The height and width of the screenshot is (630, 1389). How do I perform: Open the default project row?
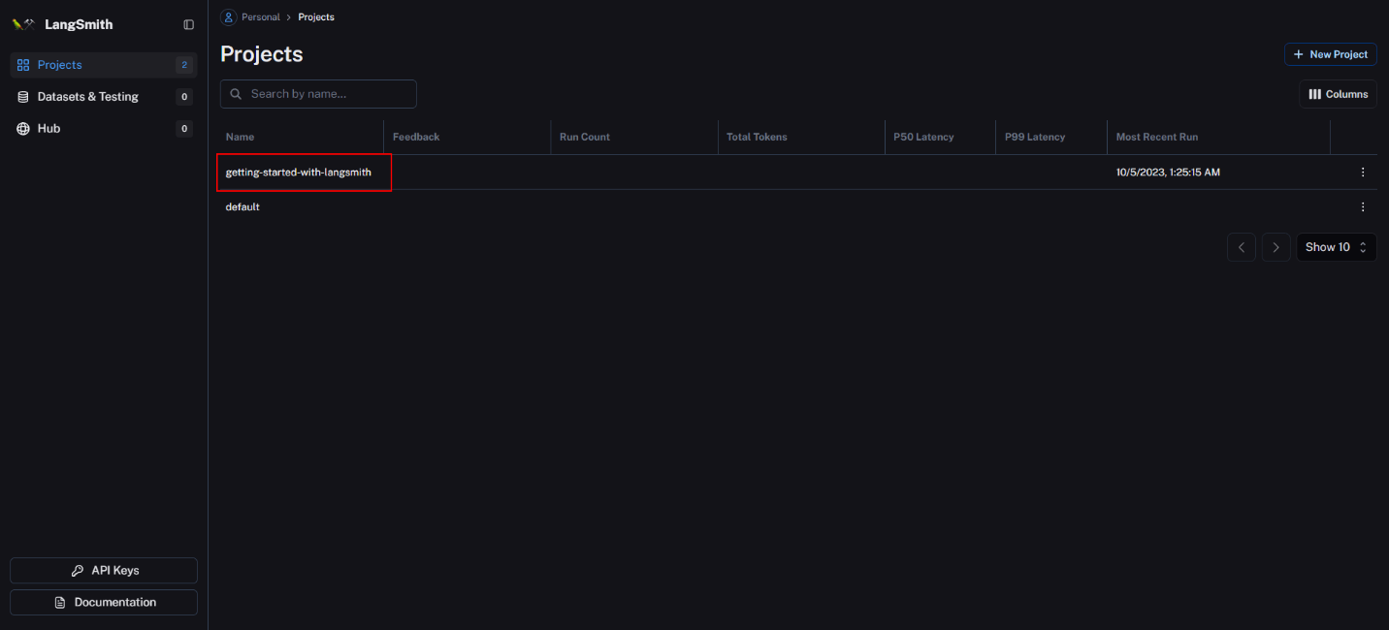coord(242,207)
